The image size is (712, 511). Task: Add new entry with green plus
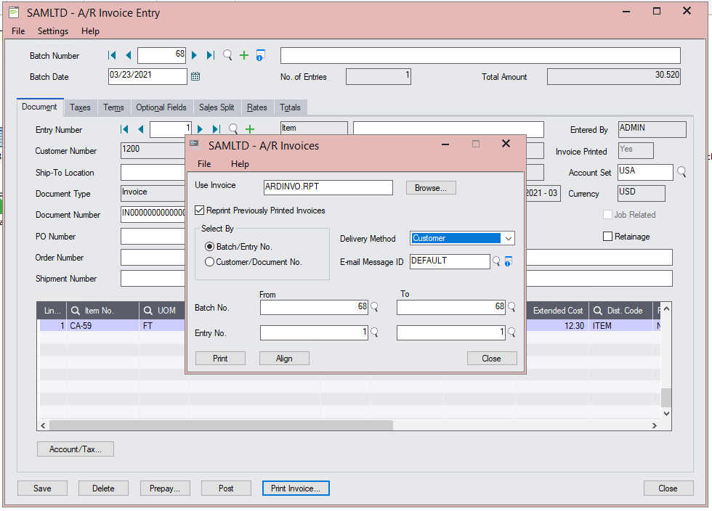(250, 129)
